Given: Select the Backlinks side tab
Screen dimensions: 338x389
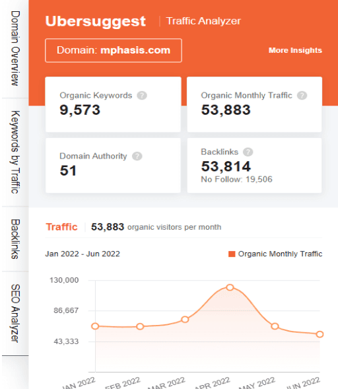Looking at the screenshot, I should tap(15, 239).
